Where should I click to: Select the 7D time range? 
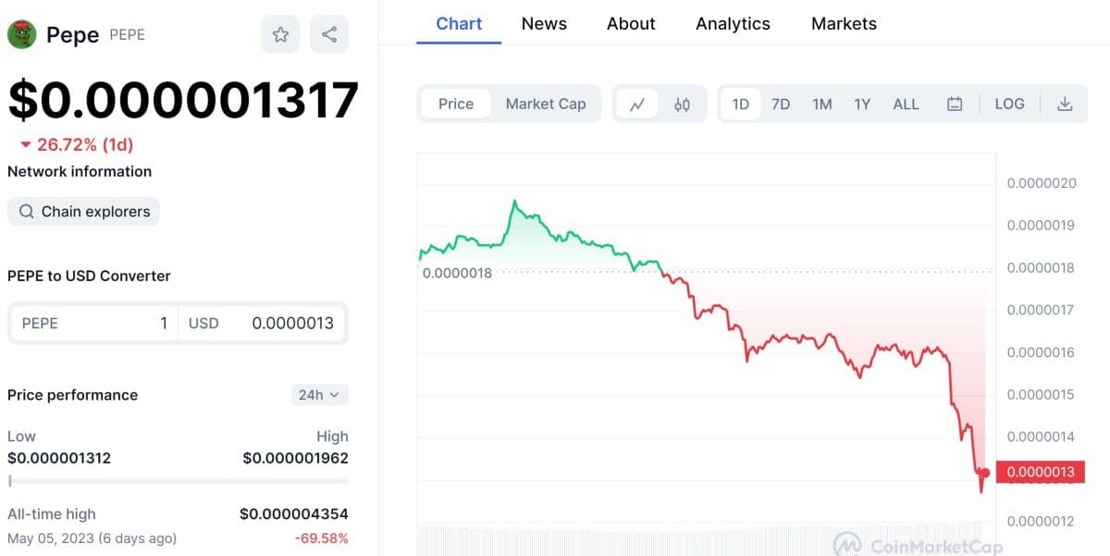781,105
